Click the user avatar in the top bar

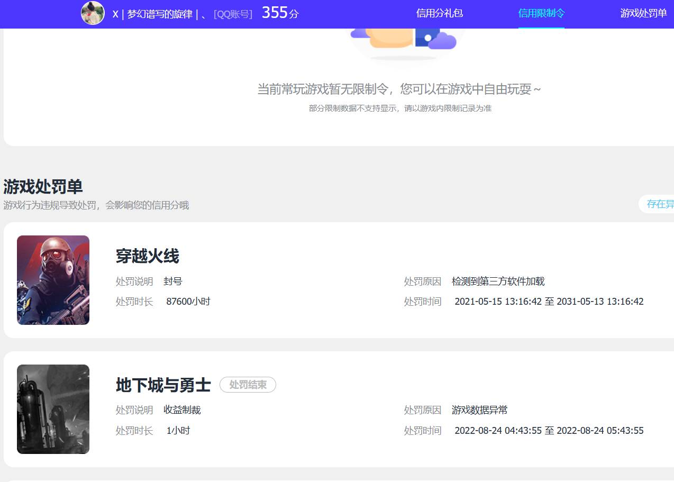(93, 13)
